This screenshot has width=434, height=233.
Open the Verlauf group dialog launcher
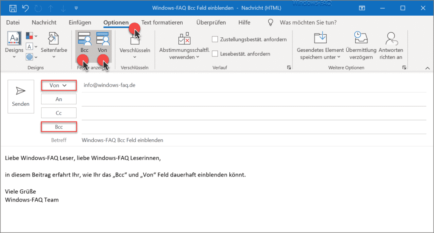pyautogui.click(x=289, y=67)
